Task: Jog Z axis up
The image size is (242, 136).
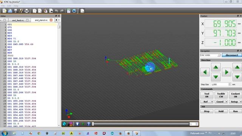Action: point(237,67)
